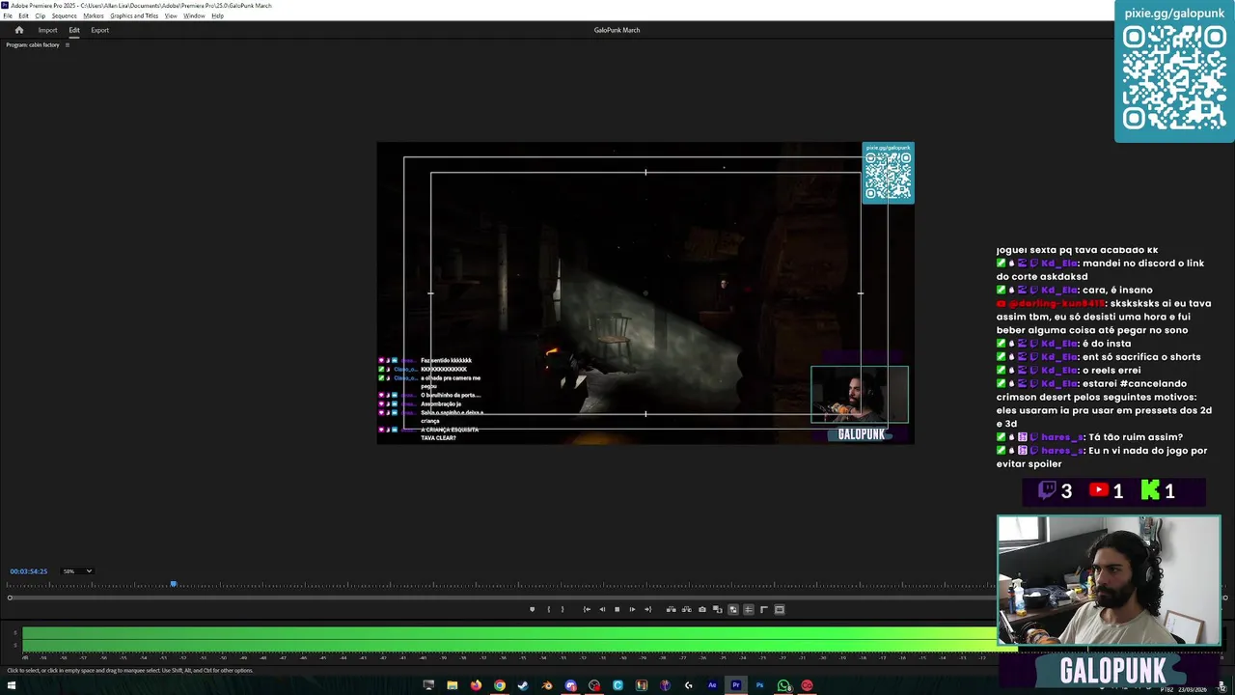Go to In point
This screenshot has width=1235, height=695.
[x=587, y=609]
